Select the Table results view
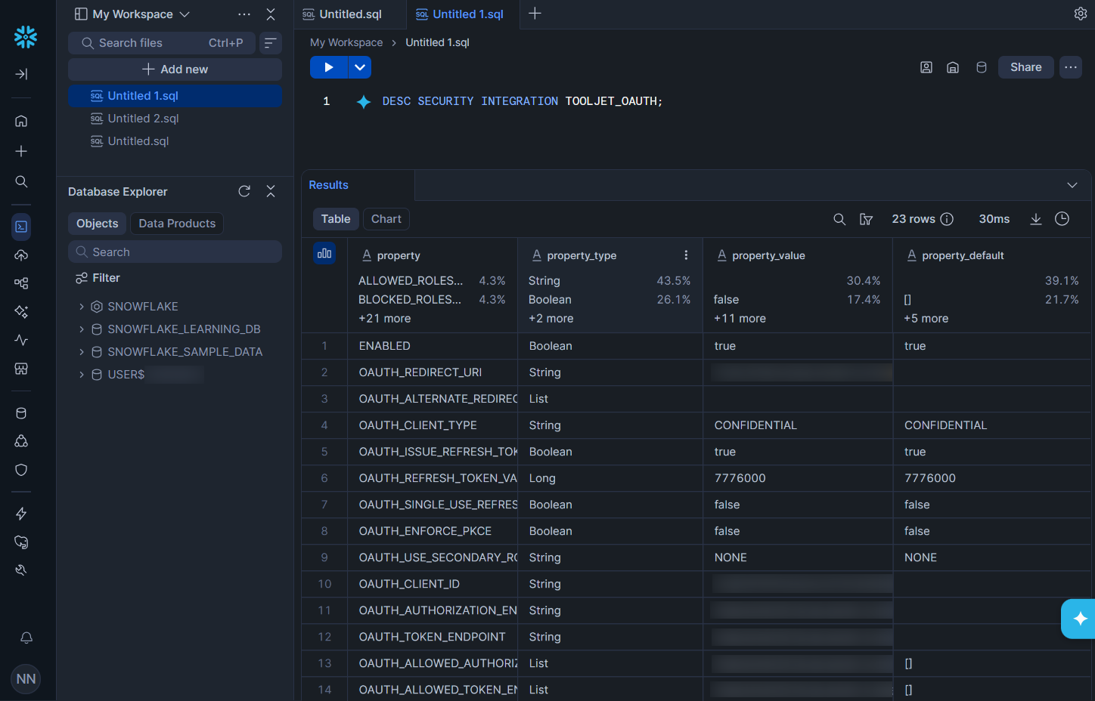Screen dimensions: 1095x701 (336, 219)
